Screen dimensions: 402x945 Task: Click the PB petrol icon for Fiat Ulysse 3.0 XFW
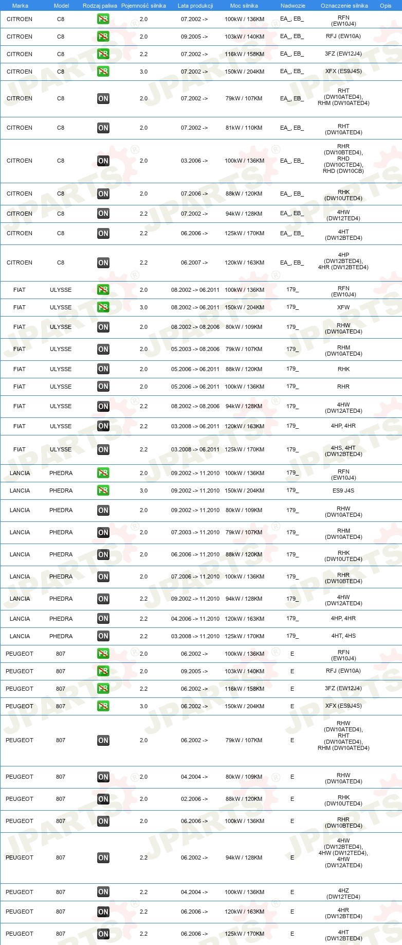[x=103, y=307]
